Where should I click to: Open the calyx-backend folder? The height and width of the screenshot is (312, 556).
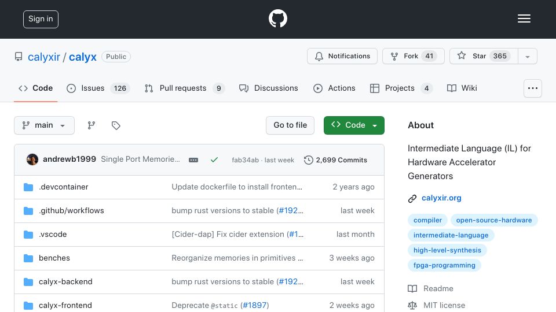click(65, 281)
